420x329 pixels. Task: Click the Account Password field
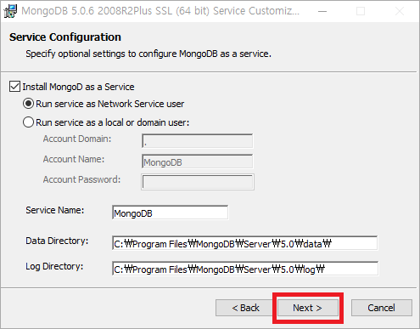[198, 182]
